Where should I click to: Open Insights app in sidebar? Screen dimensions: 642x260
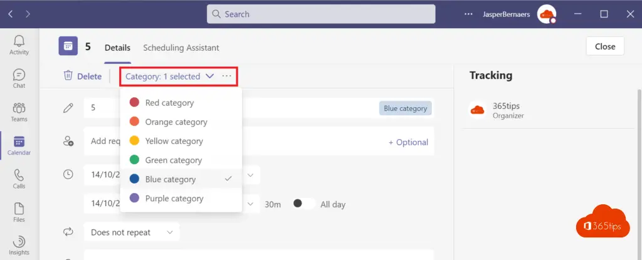point(19,246)
